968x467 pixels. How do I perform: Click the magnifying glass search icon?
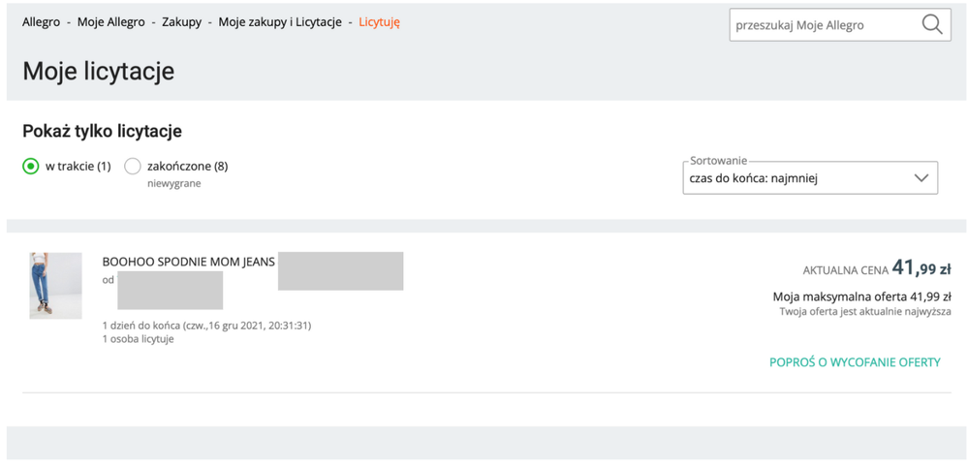931,25
